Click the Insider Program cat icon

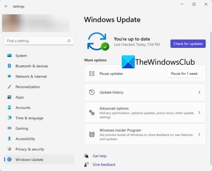coord(92,134)
